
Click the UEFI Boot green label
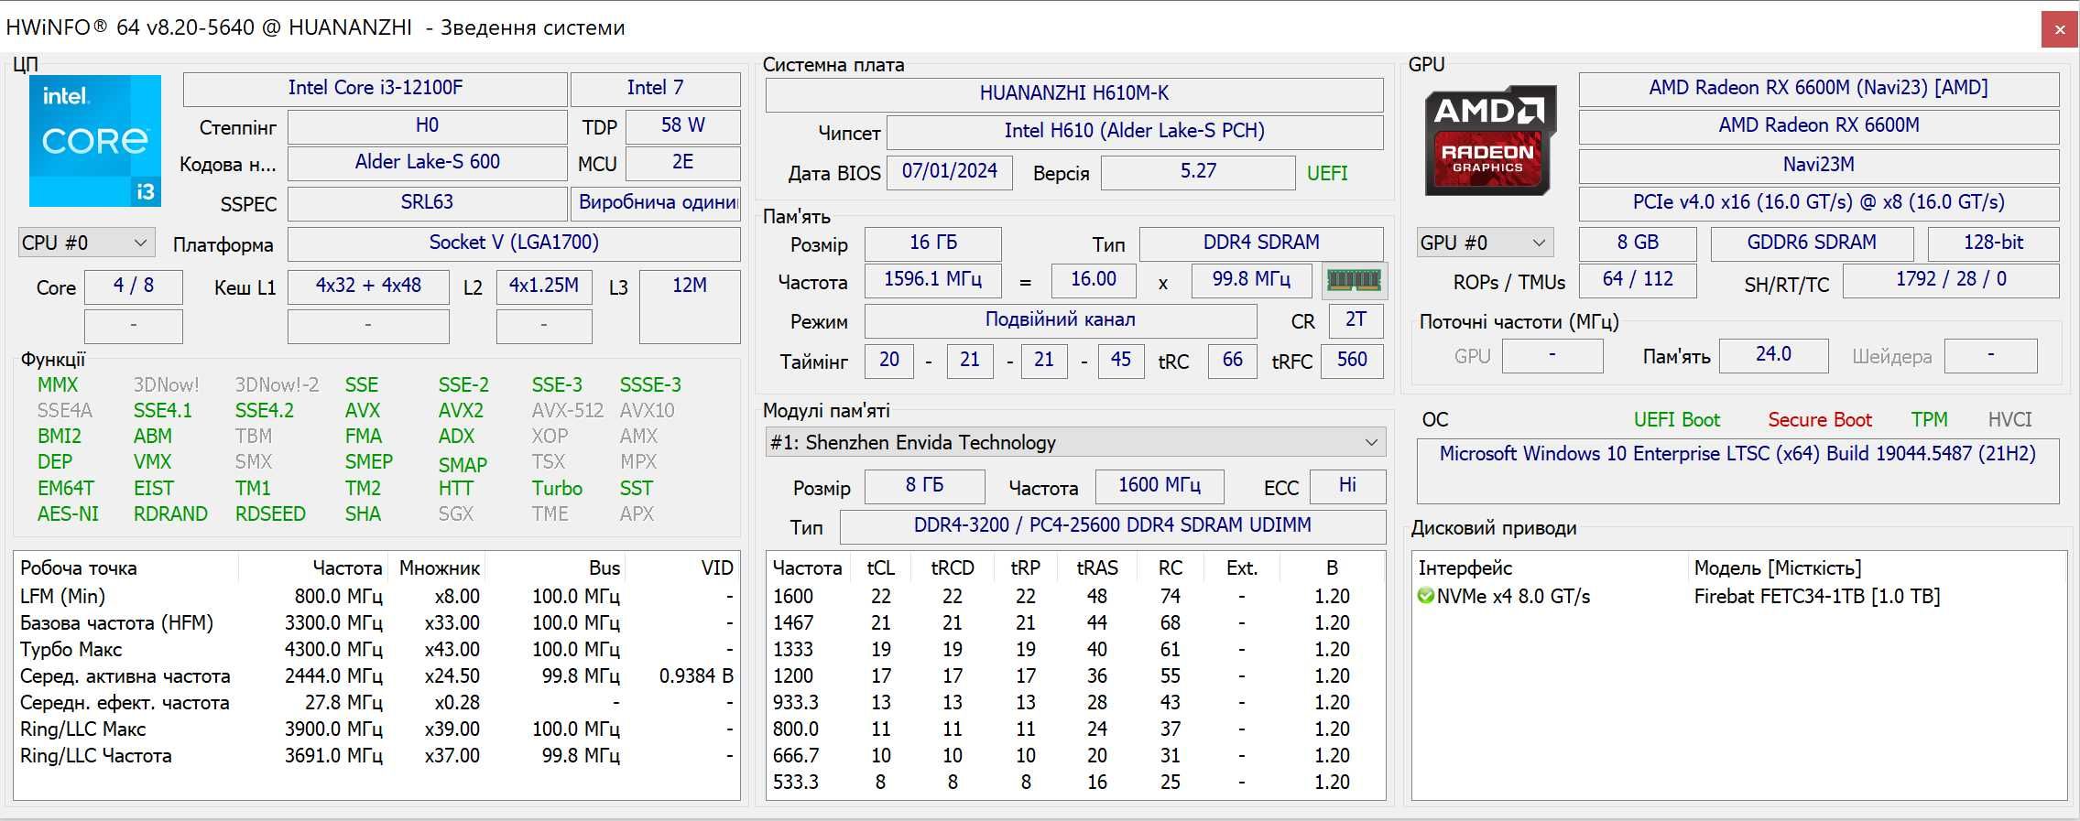pos(1677,420)
